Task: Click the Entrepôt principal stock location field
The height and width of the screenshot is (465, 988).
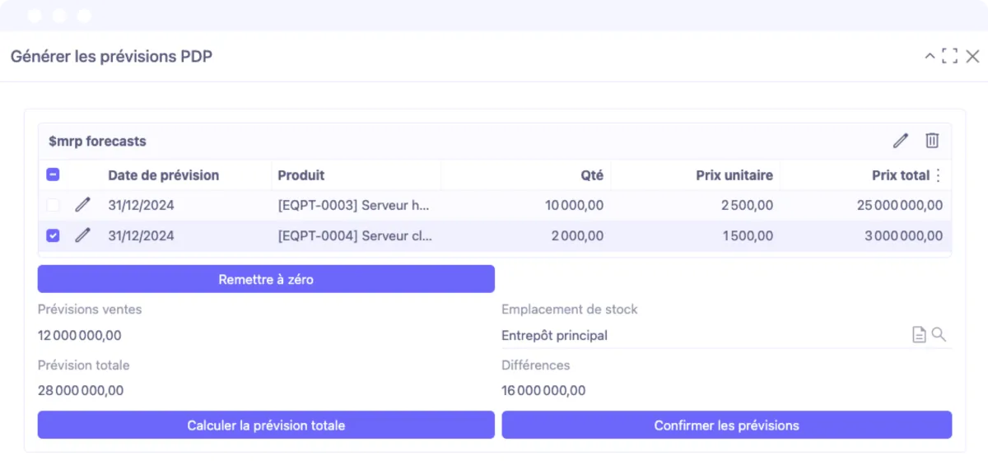Action: pos(700,335)
